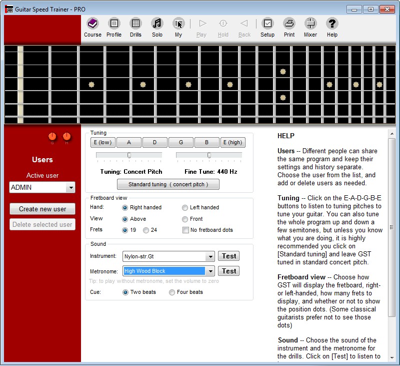Click the Print printer icon
400x366 pixels.
click(x=289, y=24)
